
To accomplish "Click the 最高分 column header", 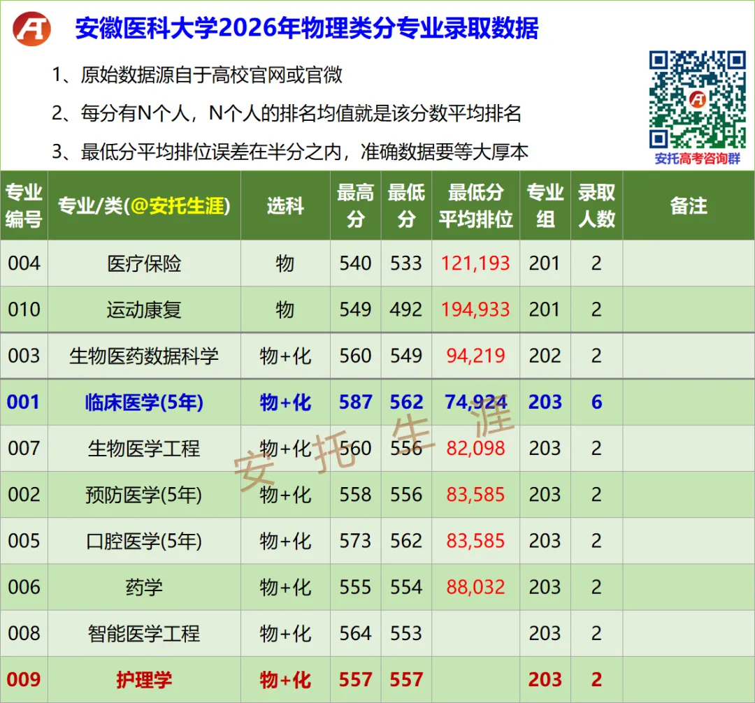I will (x=356, y=205).
